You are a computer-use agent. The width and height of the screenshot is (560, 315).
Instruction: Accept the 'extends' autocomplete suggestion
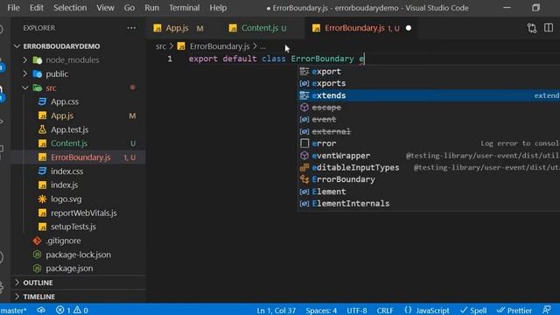point(429,95)
